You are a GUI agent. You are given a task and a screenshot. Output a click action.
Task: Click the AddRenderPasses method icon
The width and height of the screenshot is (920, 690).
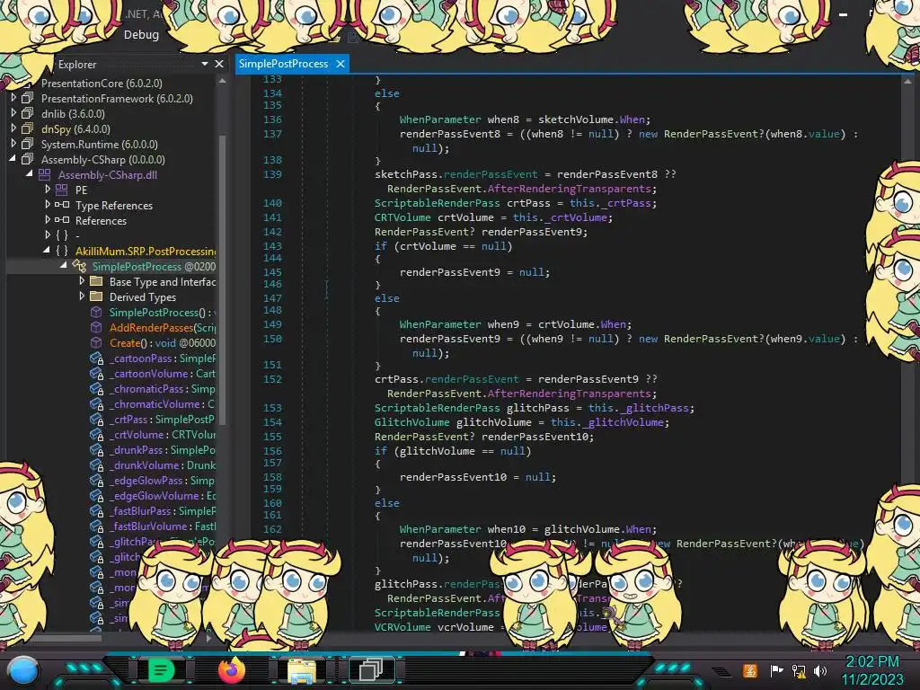pos(96,327)
